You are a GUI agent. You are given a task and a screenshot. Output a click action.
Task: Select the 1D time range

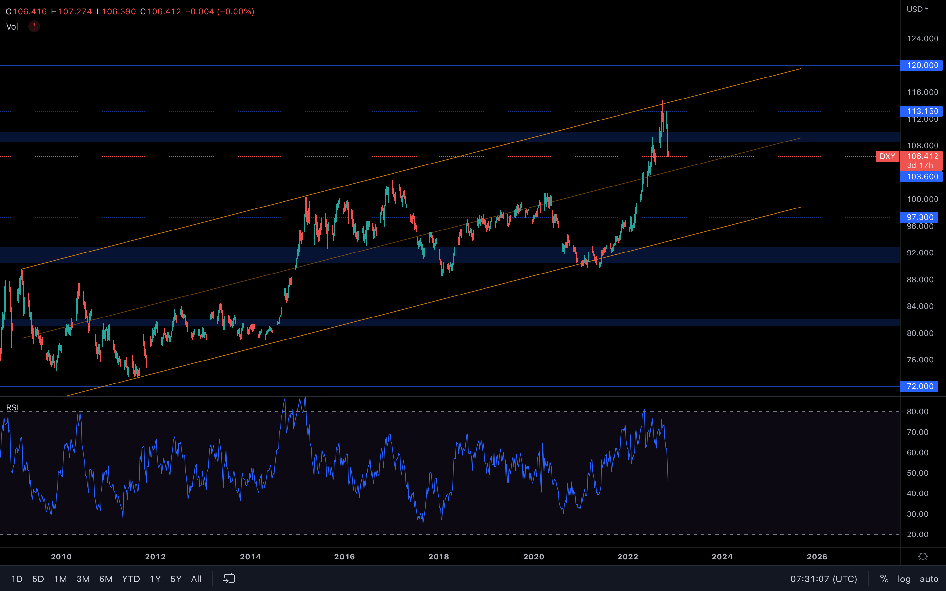17,579
